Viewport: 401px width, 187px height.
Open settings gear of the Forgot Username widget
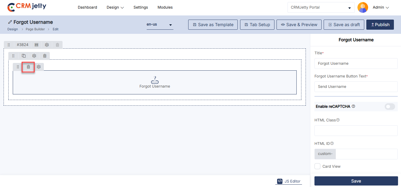click(39, 67)
